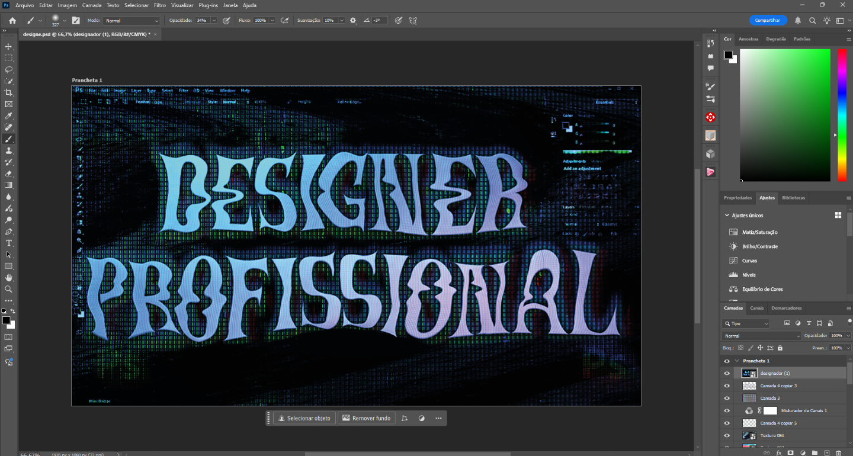The height and width of the screenshot is (456, 853).
Task: Select the Hand tool
Action: coord(9,277)
